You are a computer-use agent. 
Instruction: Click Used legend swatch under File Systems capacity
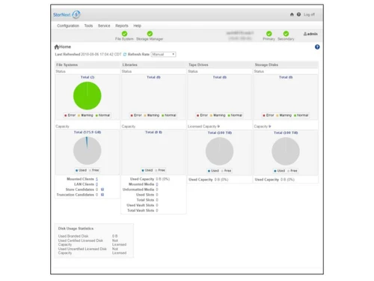pyautogui.click(x=77, y=170)
